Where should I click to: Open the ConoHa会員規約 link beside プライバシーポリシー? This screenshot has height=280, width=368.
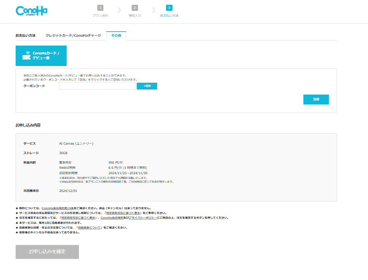tap(112, 218)
